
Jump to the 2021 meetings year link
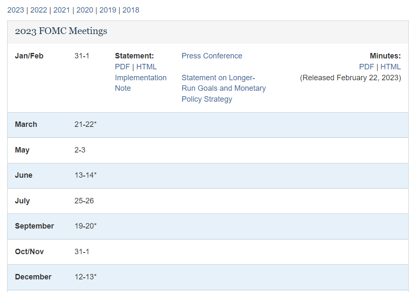tap(61, 10)
